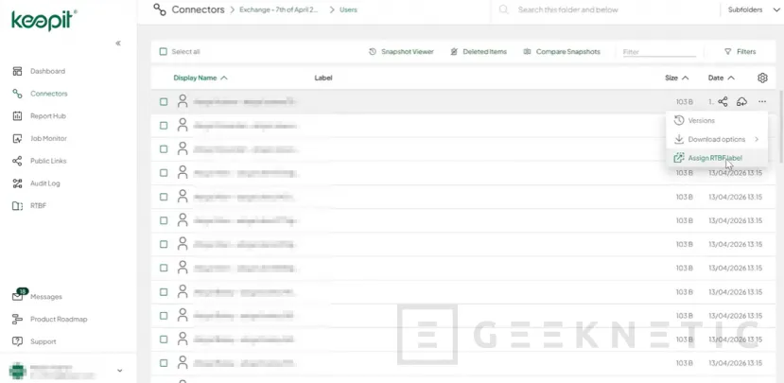Click the cloud restore icon on the highlighted row
The width and height of the screenshot is (784, 383).
point(741,101)
